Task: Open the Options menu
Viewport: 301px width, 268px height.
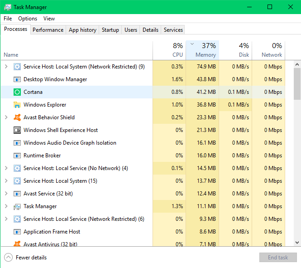Action: pyautogui.click(x=28, y=19)
